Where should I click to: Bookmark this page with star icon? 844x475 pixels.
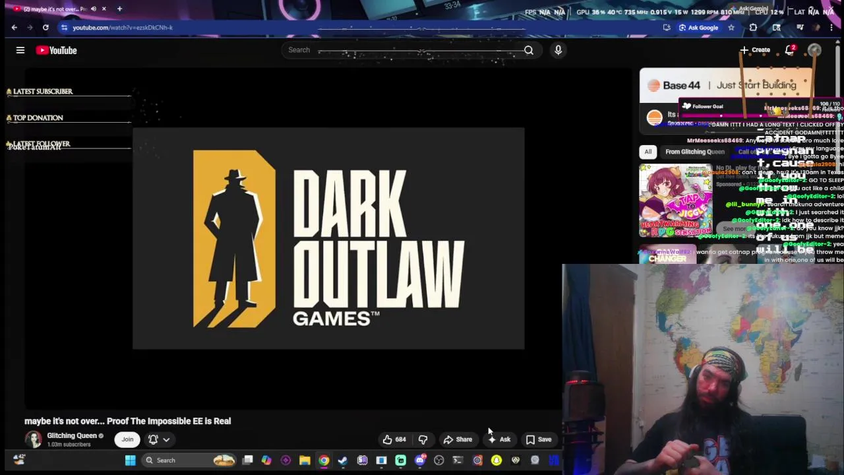(731, 27)
